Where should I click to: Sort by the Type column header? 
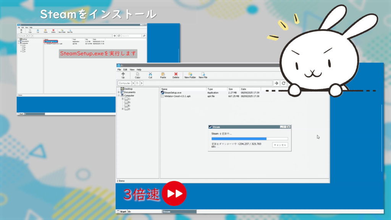[x=217, y=89]
